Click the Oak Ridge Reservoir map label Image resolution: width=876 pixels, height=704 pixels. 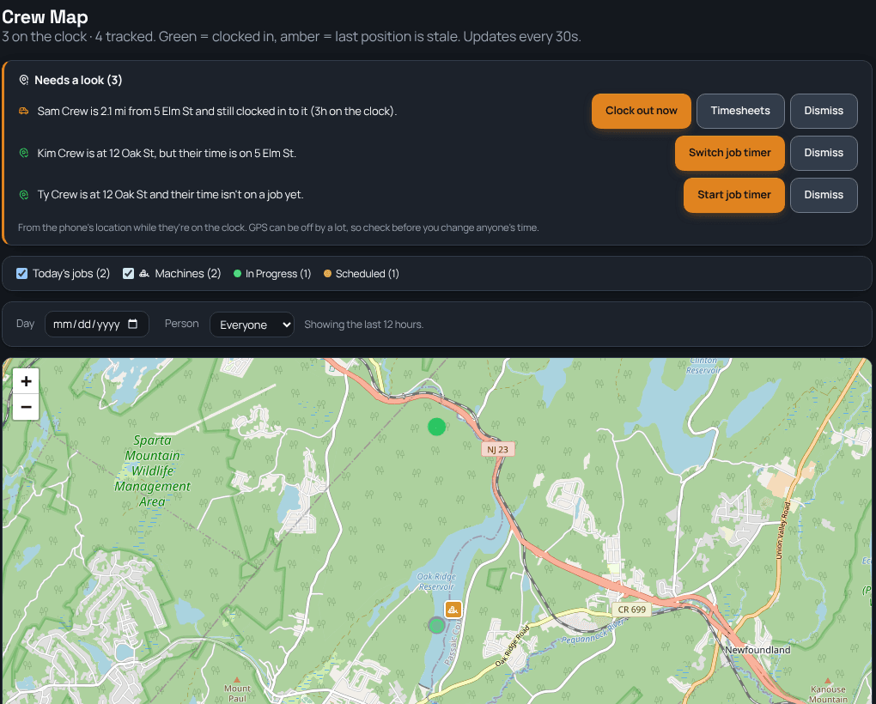coord(436,581)
